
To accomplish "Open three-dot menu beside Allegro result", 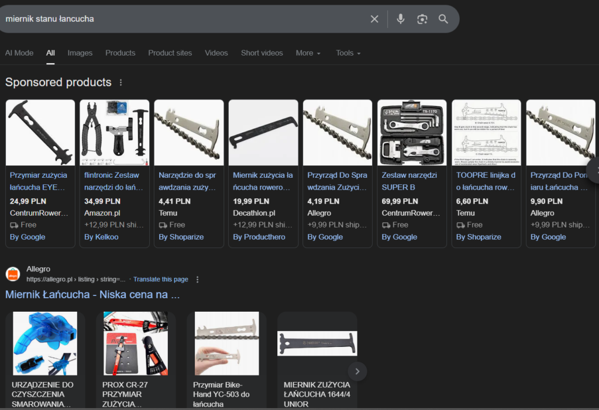I will click(x=198, y=280).
